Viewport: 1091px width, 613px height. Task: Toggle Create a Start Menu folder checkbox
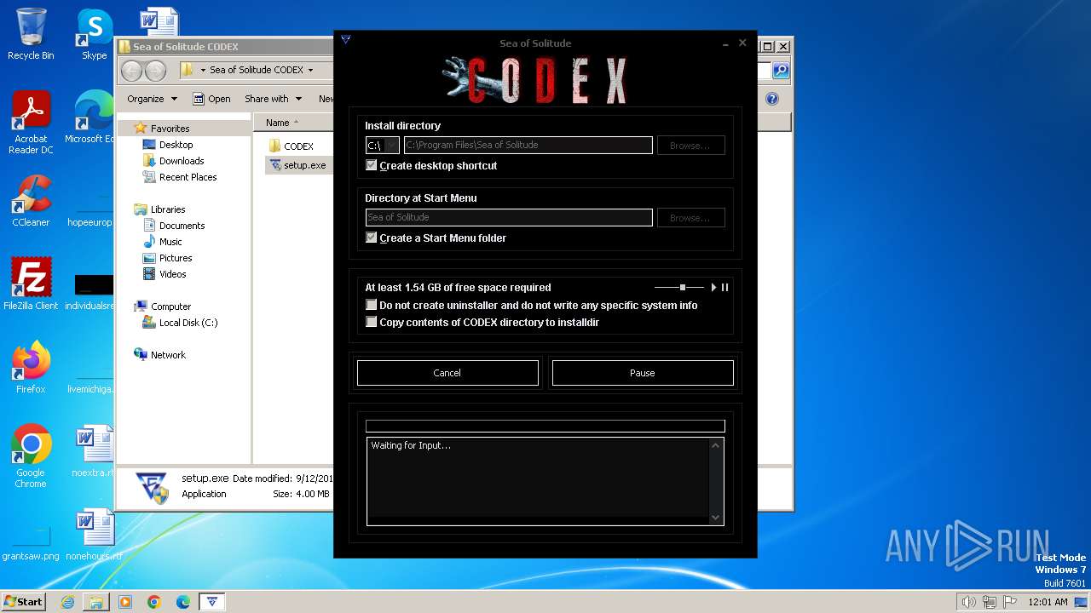(372, 238)
